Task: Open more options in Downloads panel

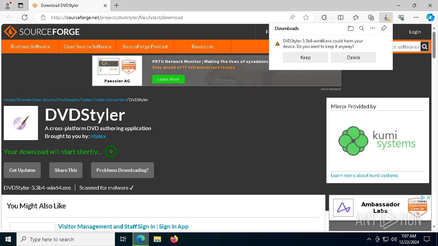Action: (373, 28)
